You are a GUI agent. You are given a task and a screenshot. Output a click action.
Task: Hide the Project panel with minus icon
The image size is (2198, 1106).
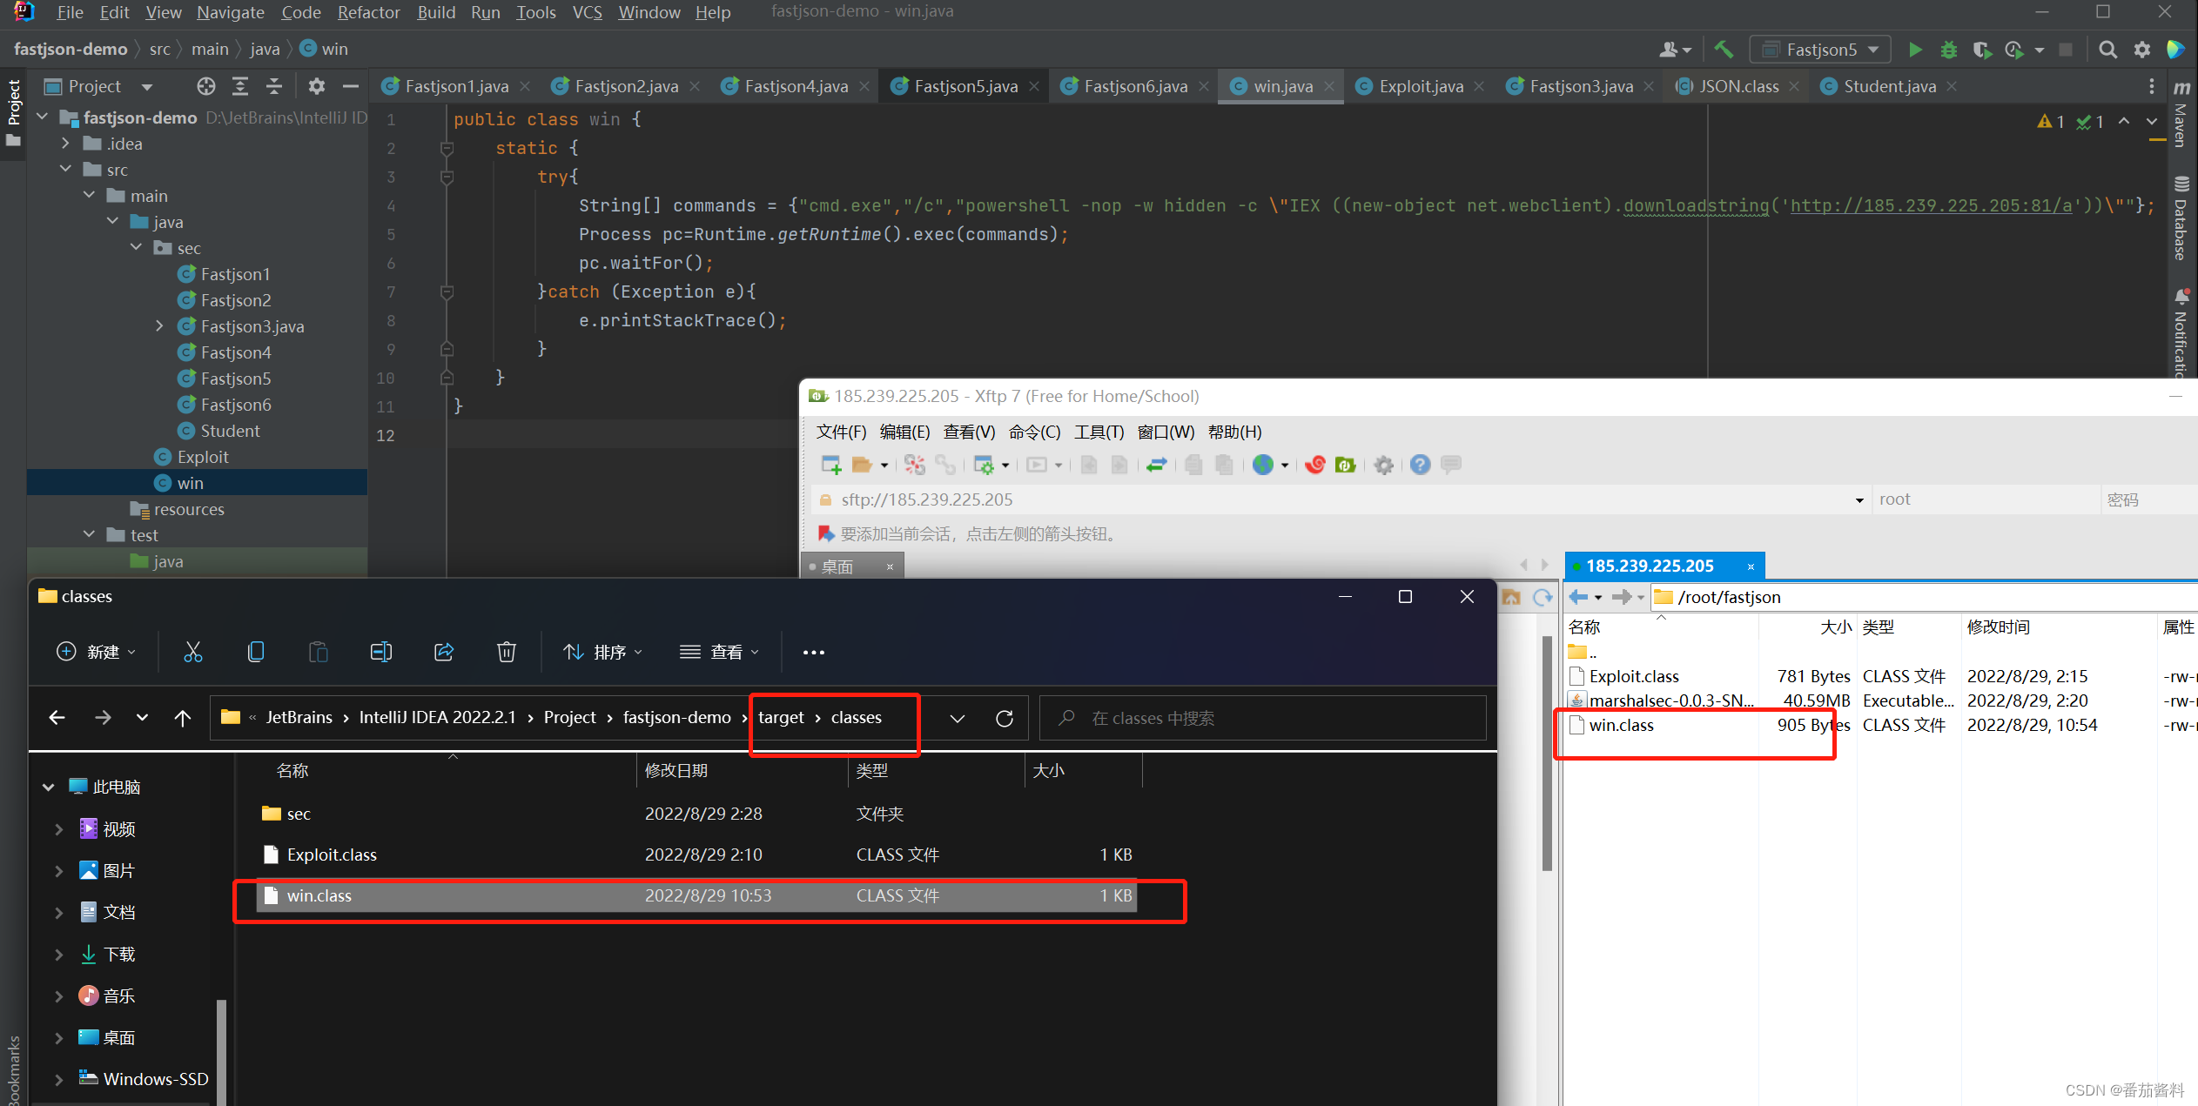tap(350, 86)
